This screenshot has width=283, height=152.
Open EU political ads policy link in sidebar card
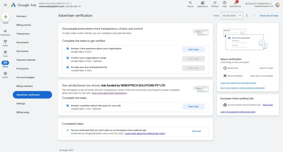point(238,112)
